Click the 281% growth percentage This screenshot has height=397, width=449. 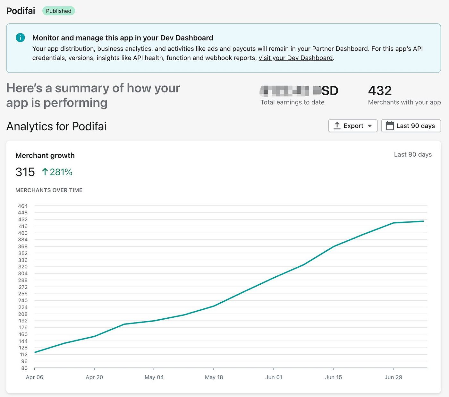[x=61, y=172]
